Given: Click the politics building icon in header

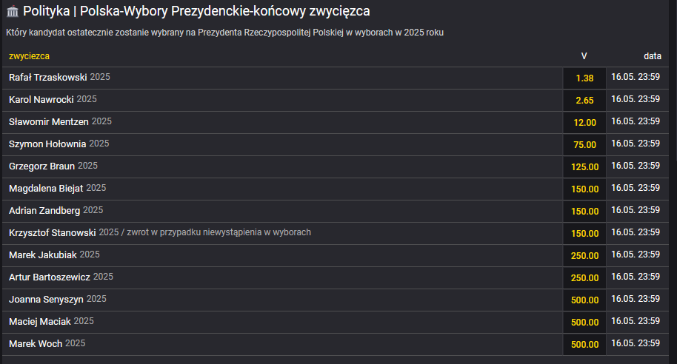Looking at the screenshot, I should pyautogui.click(x=13, y=12).
